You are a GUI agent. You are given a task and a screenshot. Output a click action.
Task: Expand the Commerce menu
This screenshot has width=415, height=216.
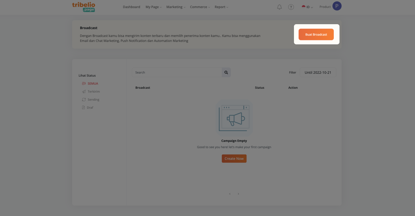200,7
